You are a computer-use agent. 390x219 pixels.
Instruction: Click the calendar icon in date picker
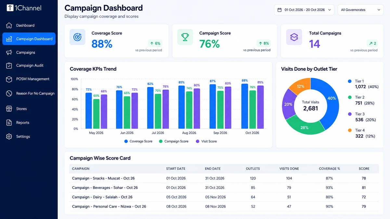pyautogui.click(x=279, y=10)
